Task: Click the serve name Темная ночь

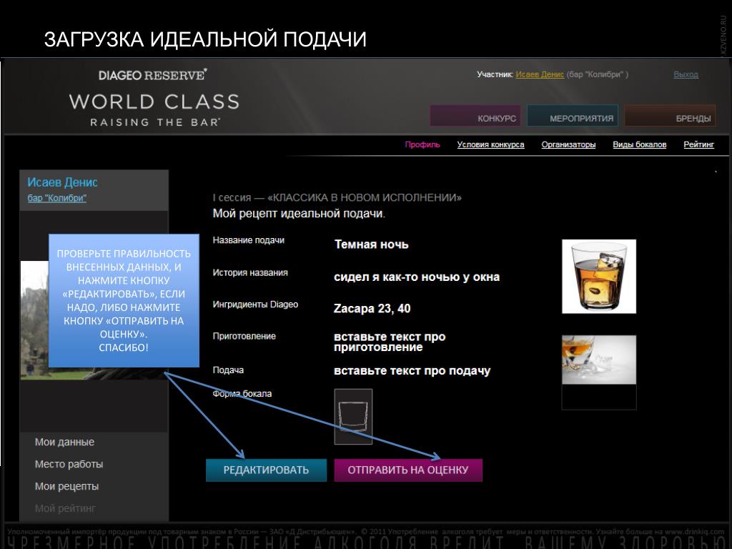Action: 372,244
